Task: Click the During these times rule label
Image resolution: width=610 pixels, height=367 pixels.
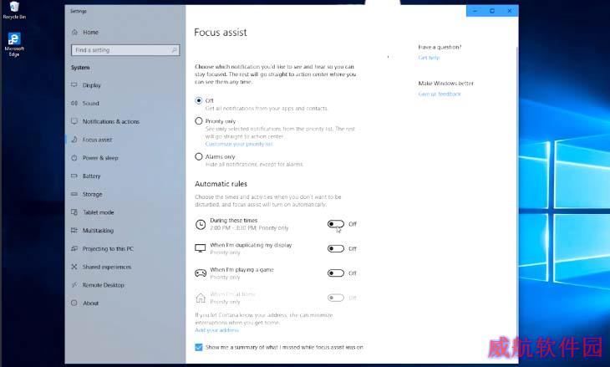Action: (x=233, y=220)
